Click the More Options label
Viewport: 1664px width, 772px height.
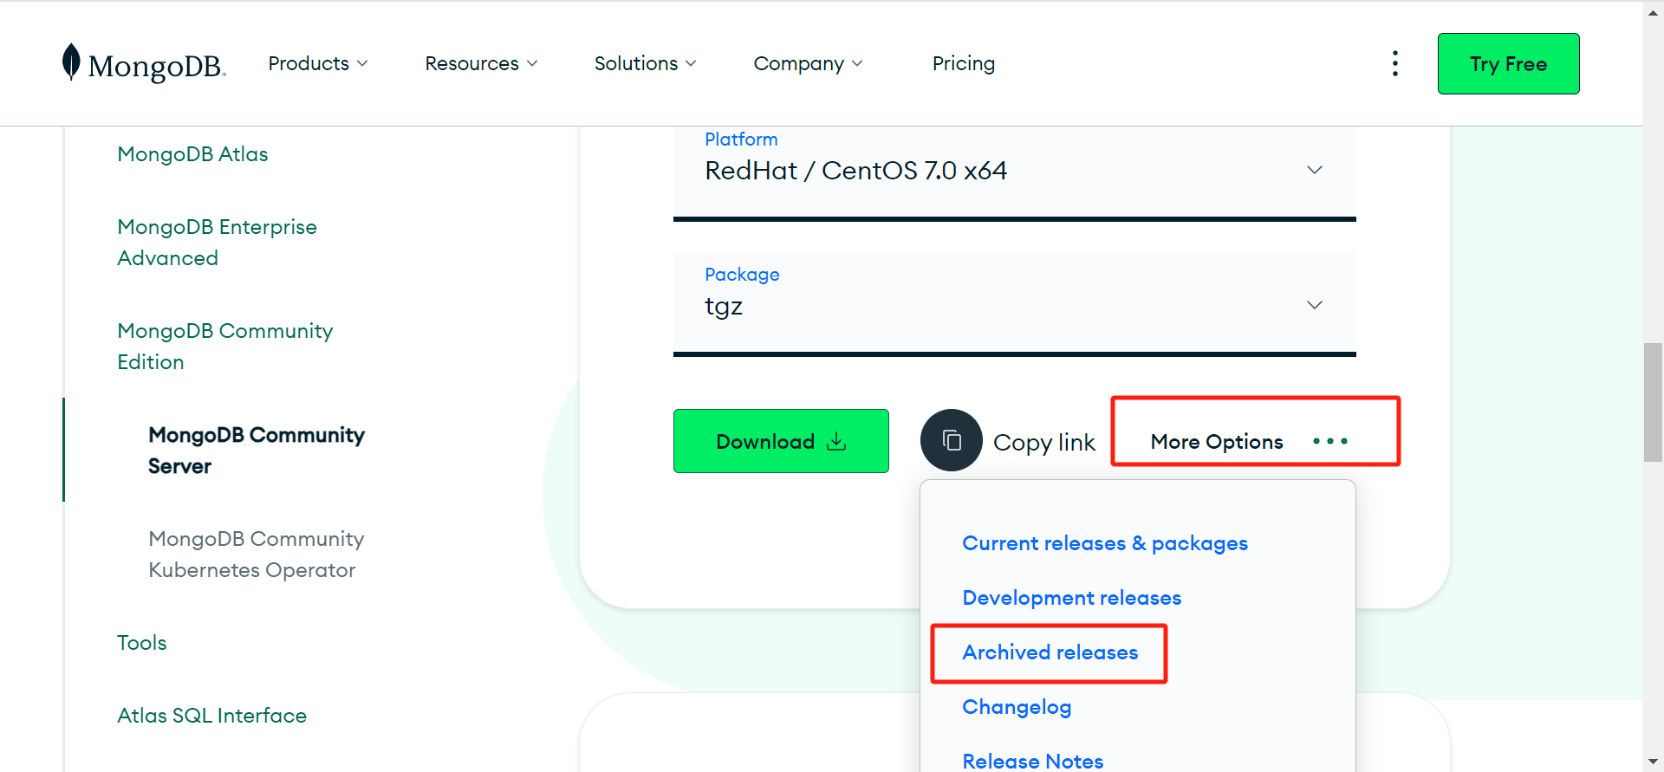1216,442
